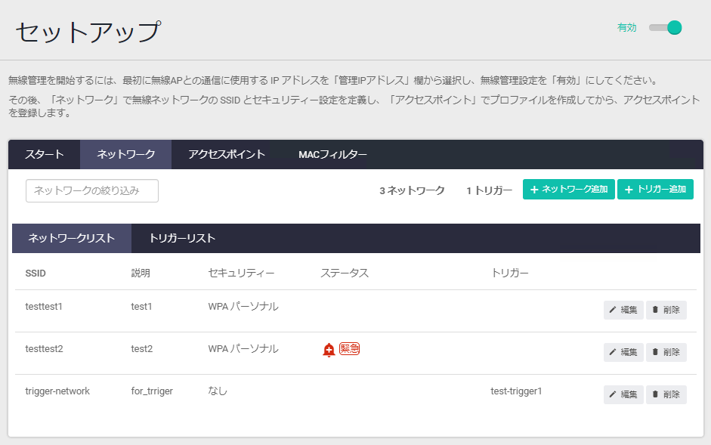
Task: Select the ネットワークリスト sub-tab
Action: click(72, 238)
